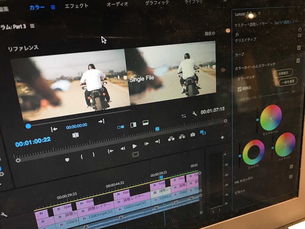
Task: Play the Part 3 sequence
Action: tap(135, 146)
